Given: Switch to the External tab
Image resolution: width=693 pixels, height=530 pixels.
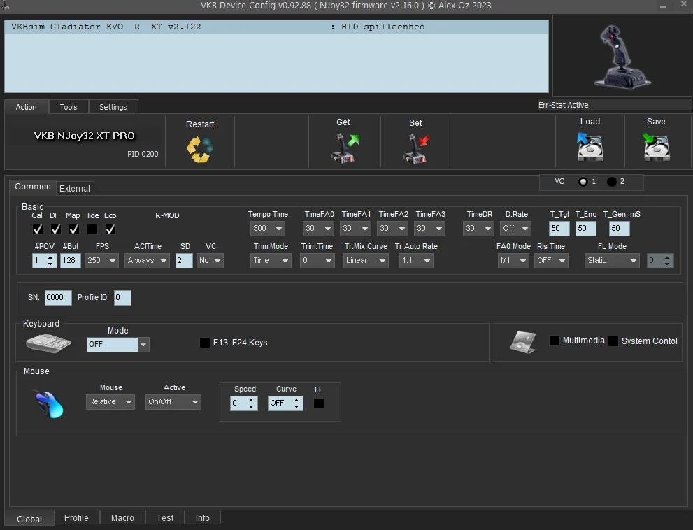Looking at the screenshot, I should tap(74, 188).
